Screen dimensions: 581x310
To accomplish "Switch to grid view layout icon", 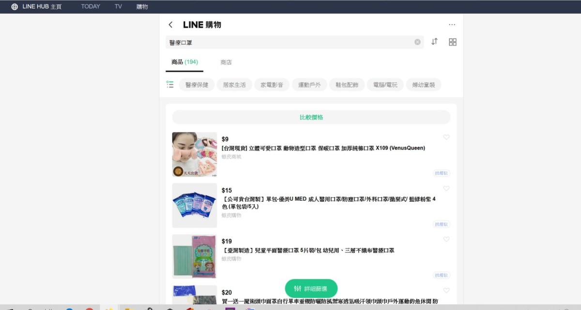I will click(x=453, y=42).
